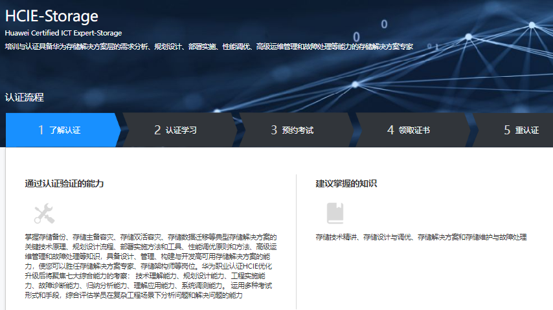This screenshot has height=310, width=553.
Task: Click the paragraph starting 掌握存储备份
Action: coord(151,266)
